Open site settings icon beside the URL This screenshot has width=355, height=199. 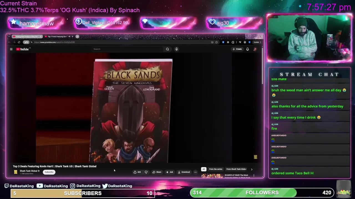(x=31, y=42)
